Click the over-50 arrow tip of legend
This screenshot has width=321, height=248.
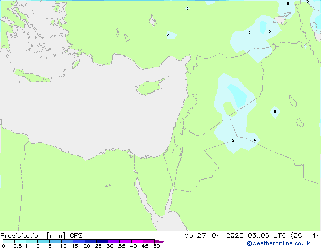pos(160,241)
